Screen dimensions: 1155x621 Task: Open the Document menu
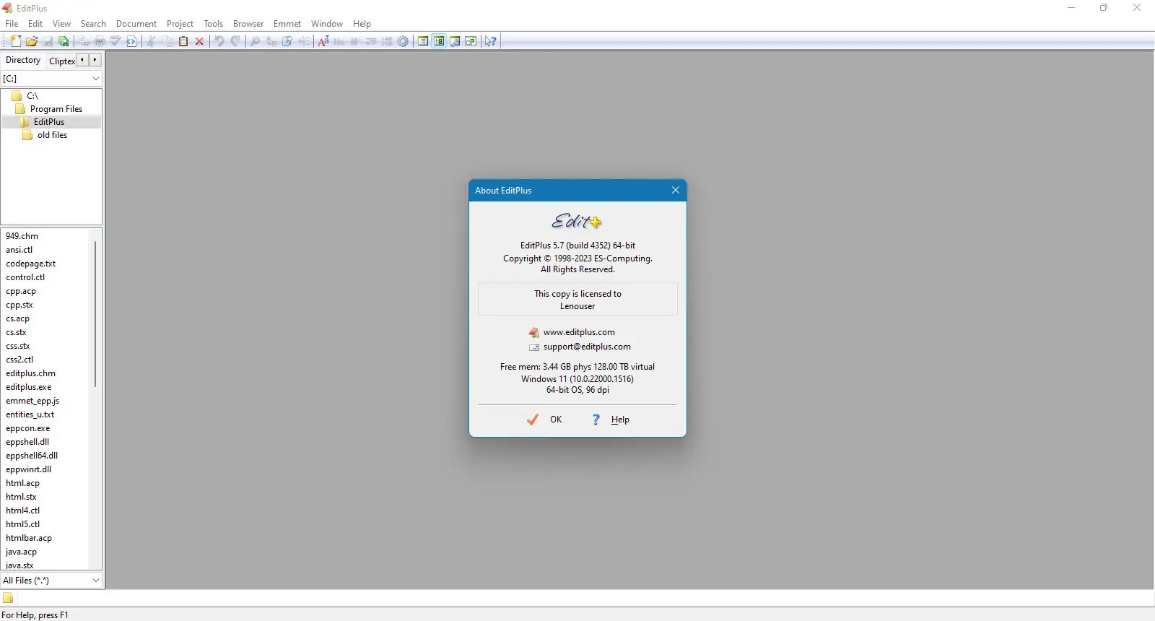pos(136,24)
